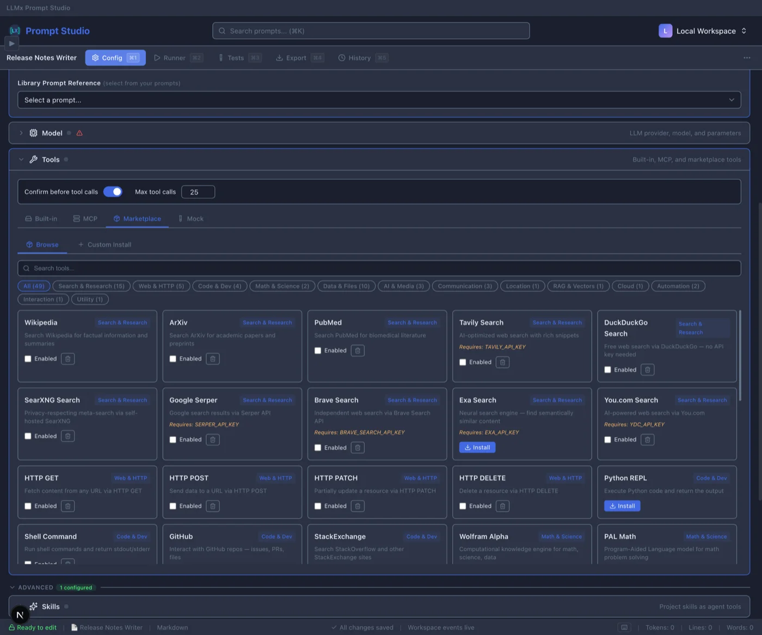Click the wrench icon next to Tools
The height and width of the screenshot is (635, 762).
coord(33,160)
